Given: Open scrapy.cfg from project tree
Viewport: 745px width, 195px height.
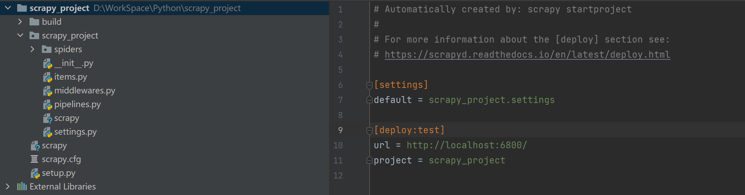Looking at the screenshot, I should click(x=61, y=159).
